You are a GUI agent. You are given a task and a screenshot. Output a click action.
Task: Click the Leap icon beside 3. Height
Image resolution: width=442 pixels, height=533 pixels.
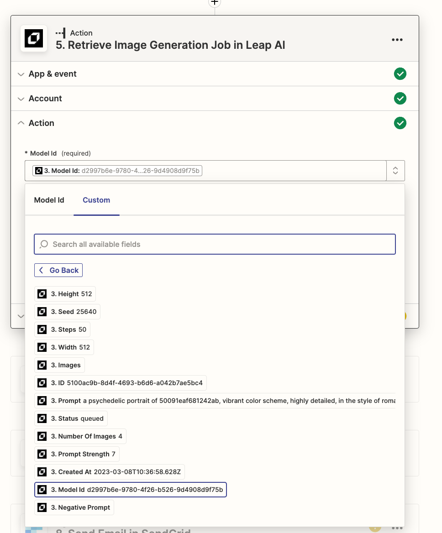click(x=42, y=294)
